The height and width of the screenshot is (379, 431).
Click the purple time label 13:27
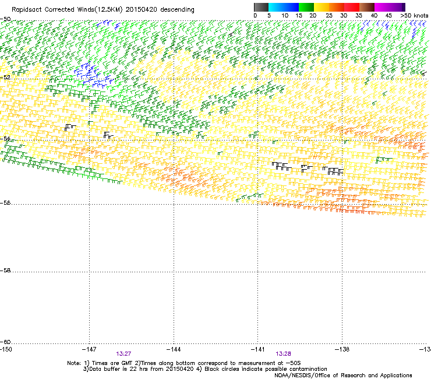[123, 354]
